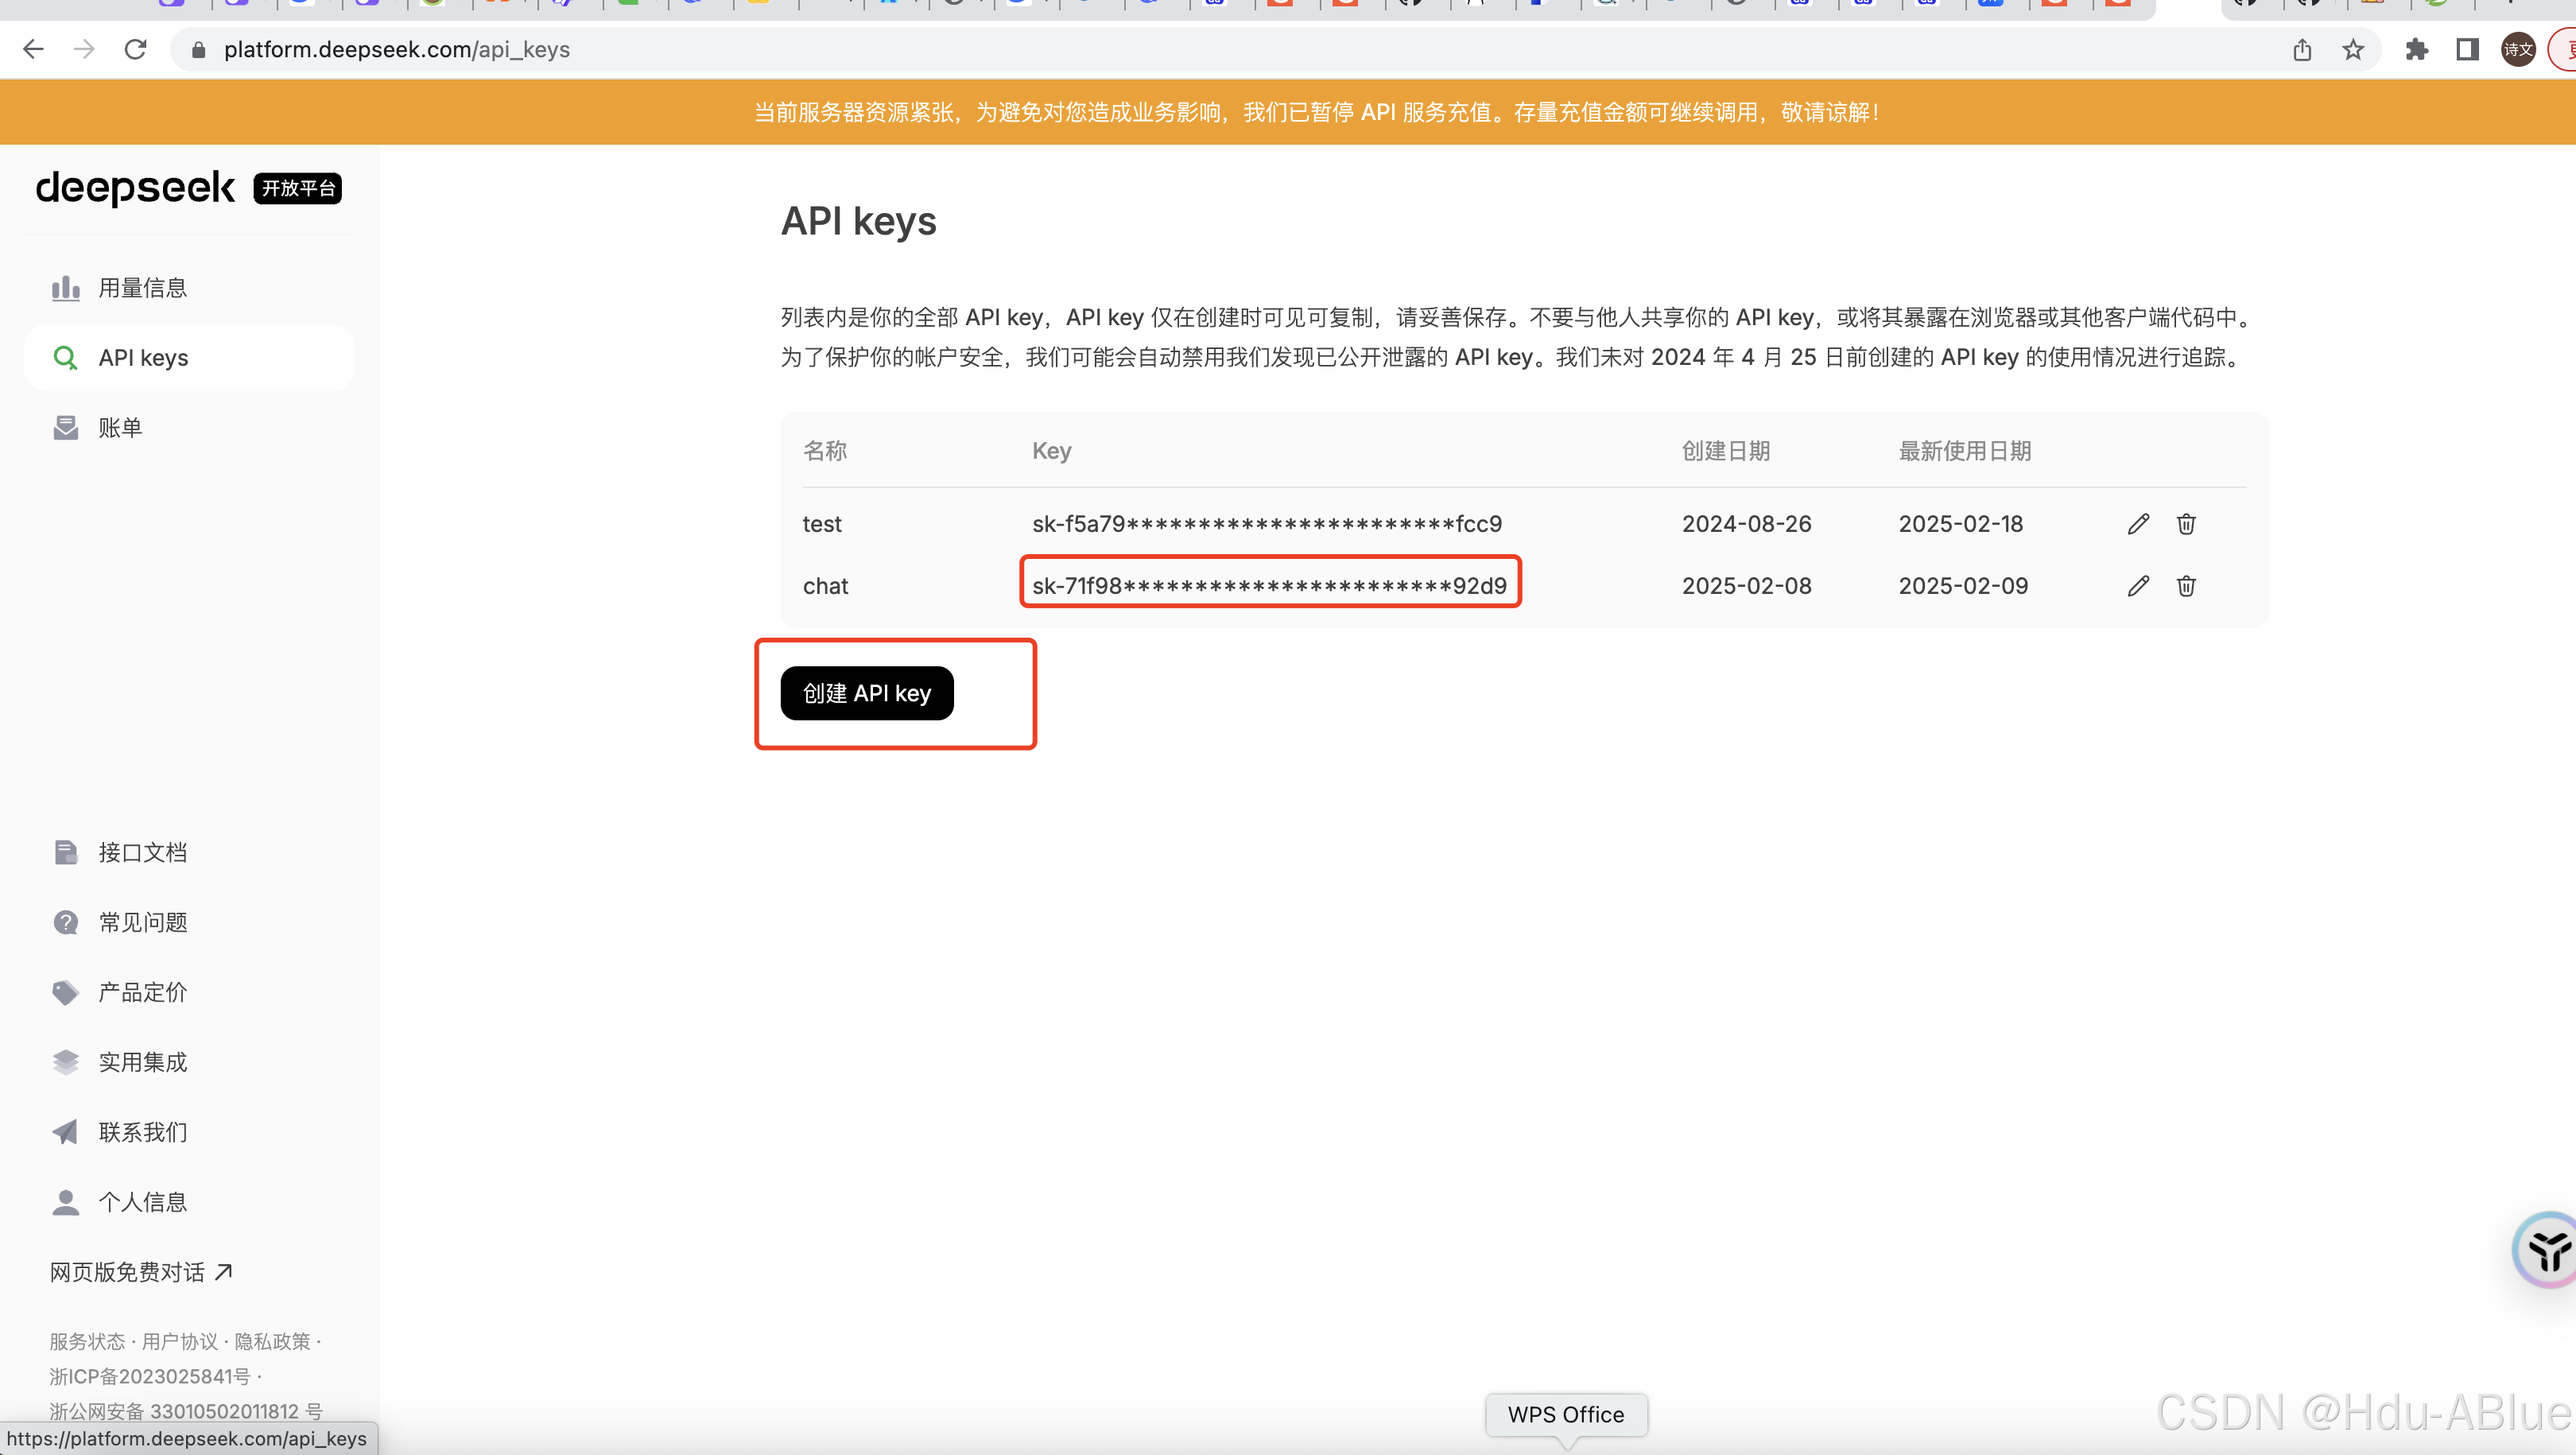Delete the test API key via trash icon
This screenshot has width=2576, height=1455.
tap(2186, 524)
